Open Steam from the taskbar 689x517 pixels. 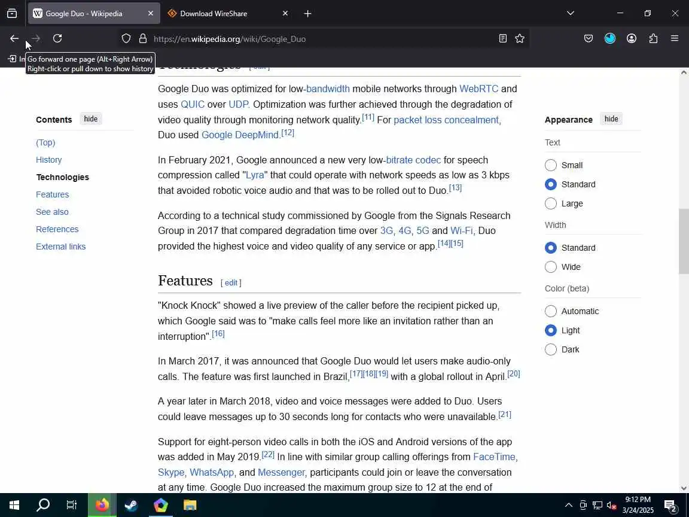tap(131, 505)
